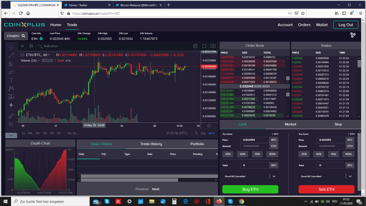Image resolution: width=366 pixels, height=206 pixels.
Task: Select the Limit order tab
Action: [x=242, y=124]
